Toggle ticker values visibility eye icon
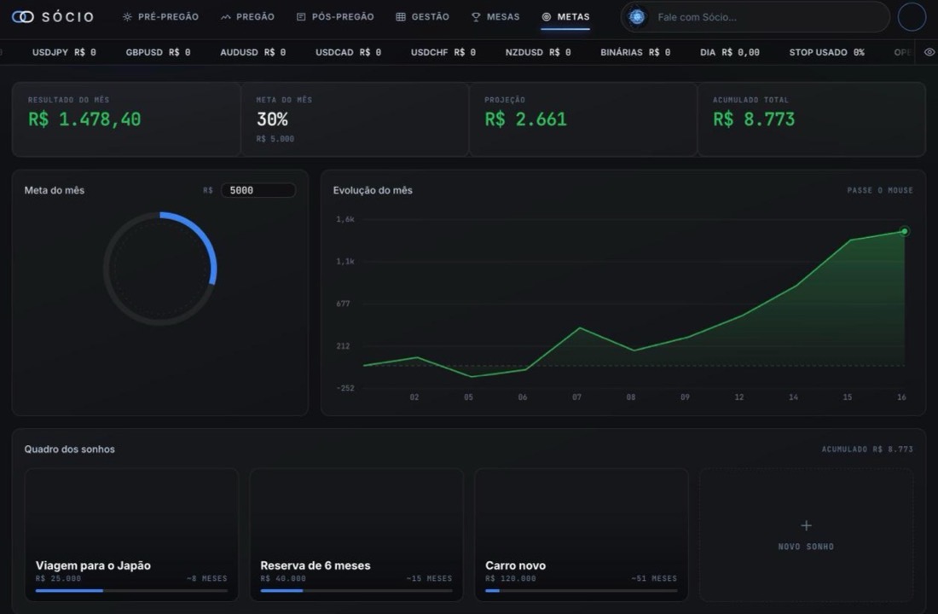The height and width of the screenshot is (614, 938). coord(929,52)
